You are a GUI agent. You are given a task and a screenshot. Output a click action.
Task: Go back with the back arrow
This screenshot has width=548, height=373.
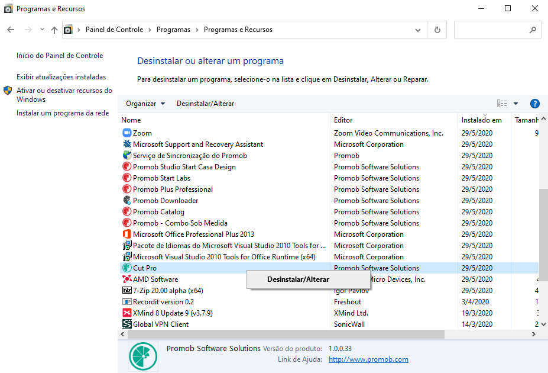point(11,30)
